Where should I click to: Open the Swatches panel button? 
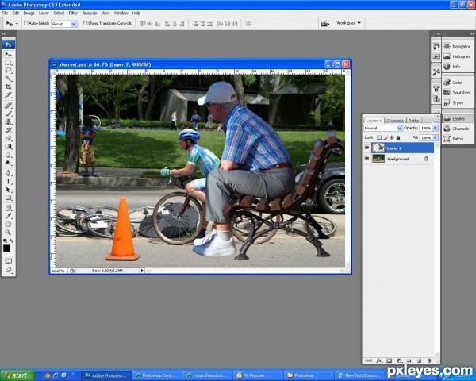(457, 93)
